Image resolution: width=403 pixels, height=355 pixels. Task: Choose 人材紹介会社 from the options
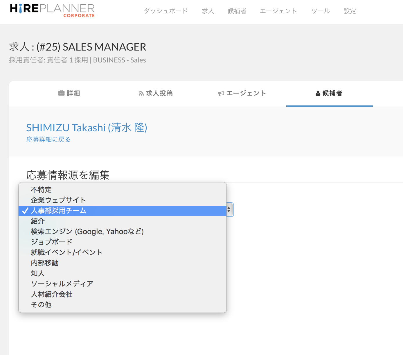point(52,294)
